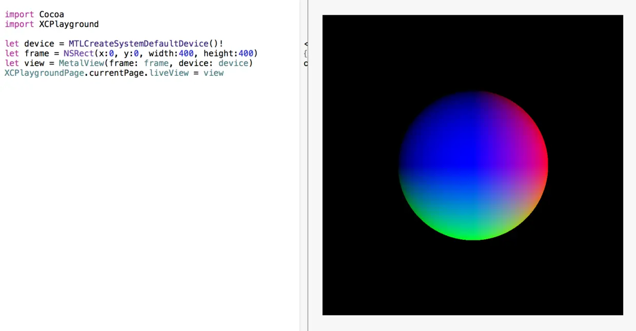636x331 pixels.
Task: Select the width value 400
Action: [x=186, y=53]
